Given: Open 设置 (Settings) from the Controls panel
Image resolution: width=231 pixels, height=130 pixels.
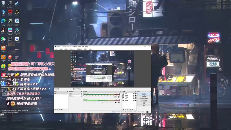Looking at the screenshot, I should (144, 103).
